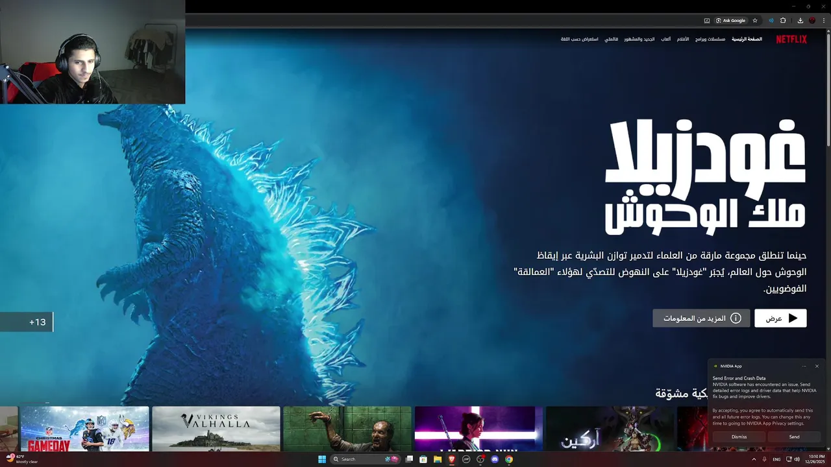
Task: Open the neon purple woman thumbnail
Action: pyautogui.click(x=478, y=429)
